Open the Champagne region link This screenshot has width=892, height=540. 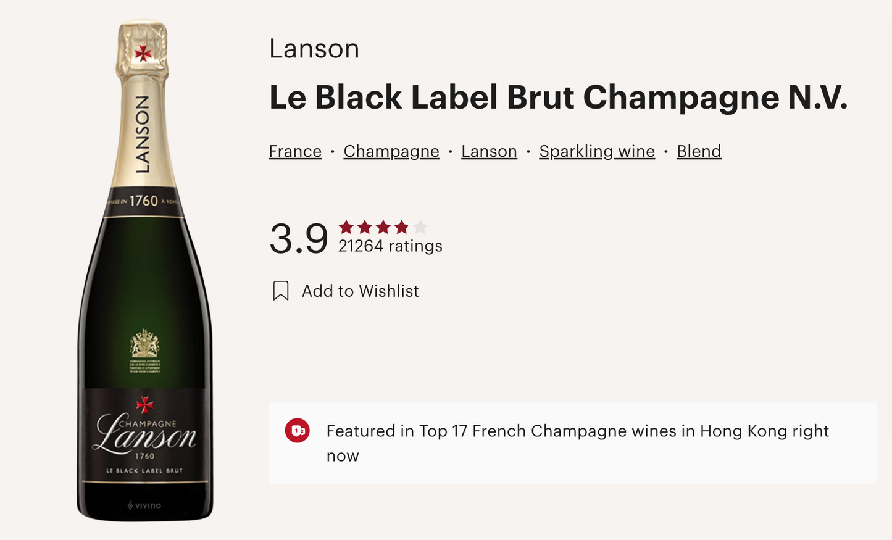(x=391, y=151)
